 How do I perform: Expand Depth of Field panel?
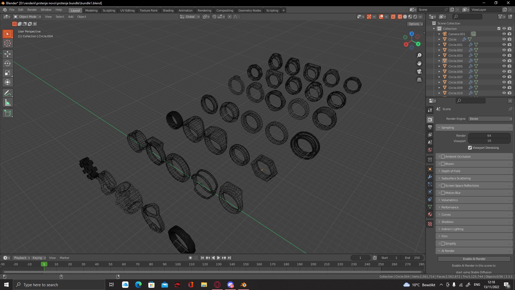click(474, 171)
